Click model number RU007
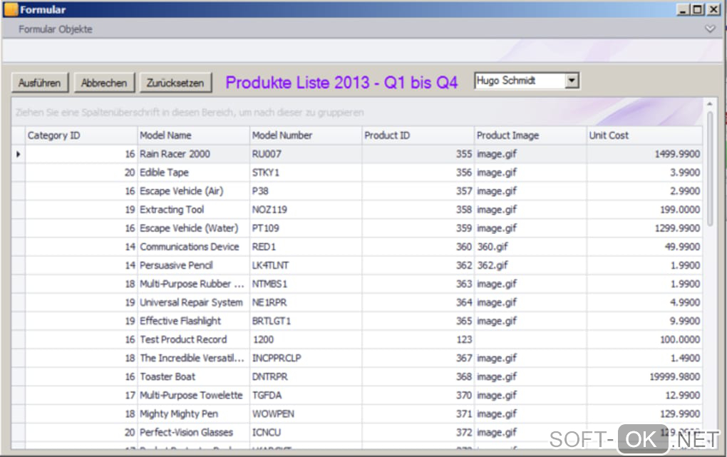This screenshot has height=457, width=727. pos(267,154)
